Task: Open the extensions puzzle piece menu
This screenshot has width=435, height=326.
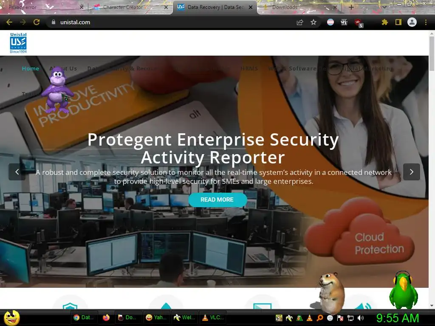Action: click(x=384, y=22)
